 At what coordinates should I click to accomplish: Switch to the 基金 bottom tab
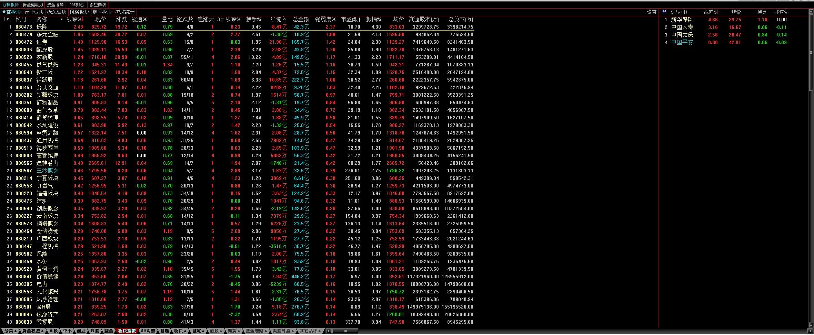pyautogui.click(x=109, y=331)
